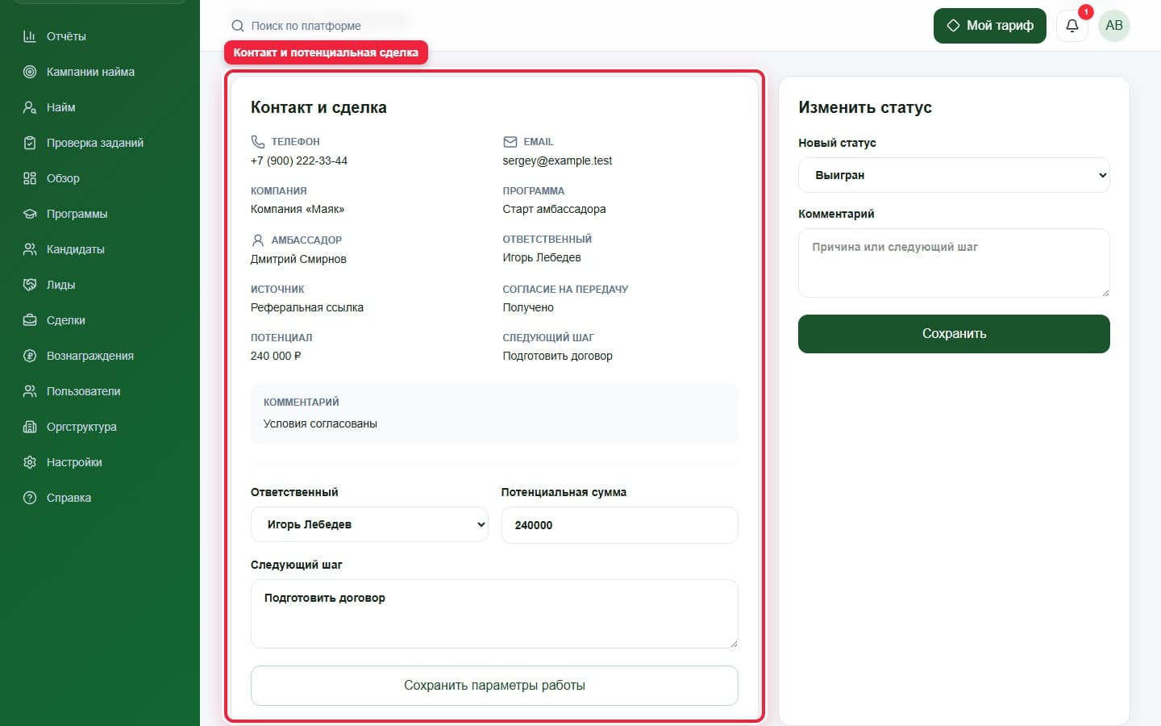
Task: Click the Проверка заданий clipboard icon
Action: (x=30, y=143)
